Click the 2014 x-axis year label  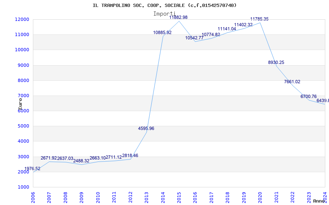(163, 197)
